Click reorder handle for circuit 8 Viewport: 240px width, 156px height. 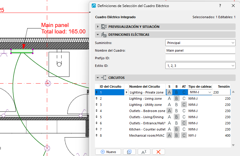coord(97,135)
